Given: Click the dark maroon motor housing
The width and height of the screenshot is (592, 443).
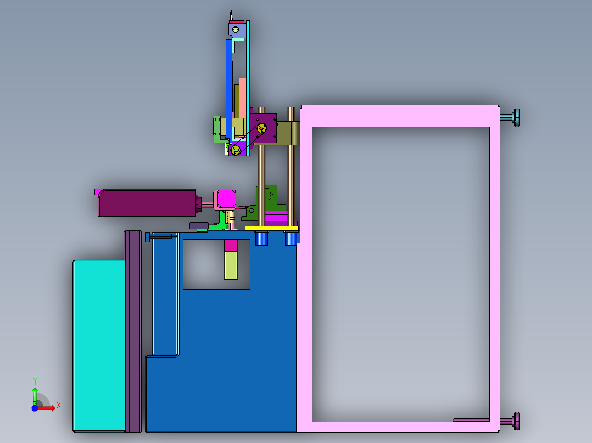Looking at the screenshot, I should [146, 202].
